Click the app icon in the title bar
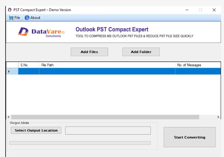 10,10
